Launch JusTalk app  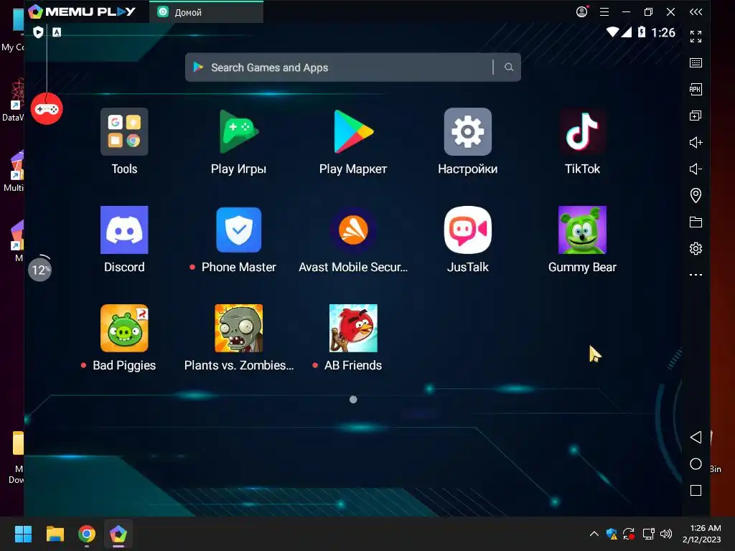[x=468, y=230]
